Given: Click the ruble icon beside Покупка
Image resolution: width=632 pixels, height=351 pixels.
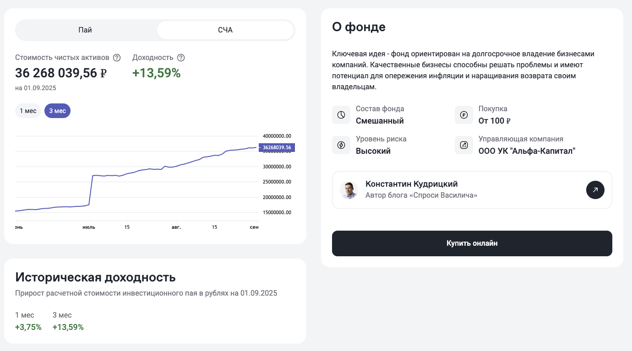Looking at the screenshot, I should pyautogui.click(x=464, y=114).
